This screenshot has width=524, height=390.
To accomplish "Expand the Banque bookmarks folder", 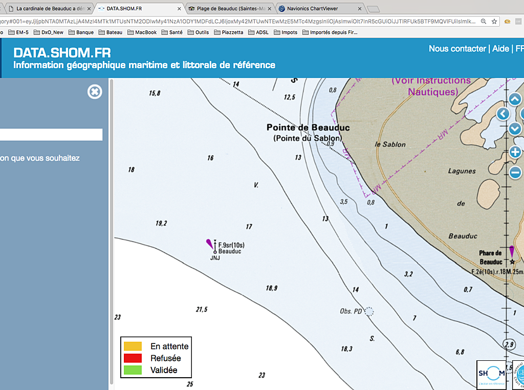I will (81, 32).
